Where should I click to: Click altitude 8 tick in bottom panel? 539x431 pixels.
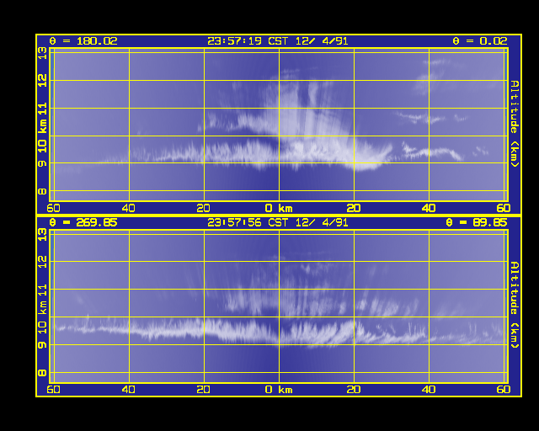[x=42, y=372]
